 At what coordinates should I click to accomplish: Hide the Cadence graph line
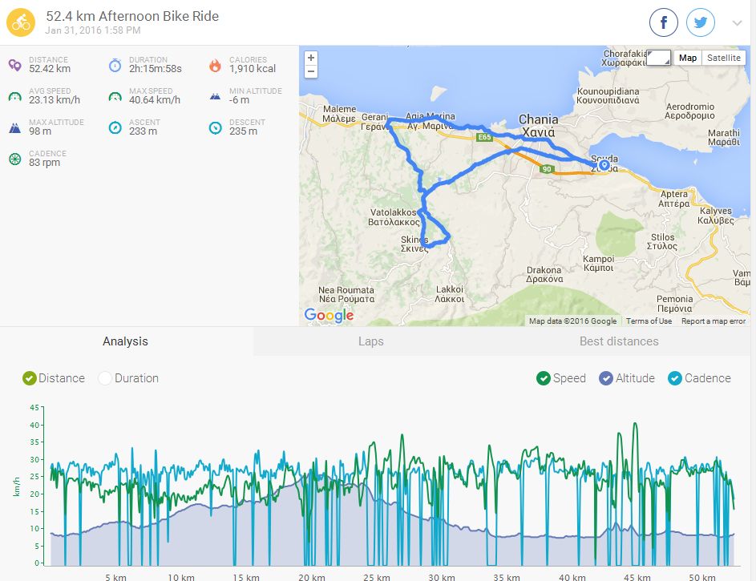[675, 378]
